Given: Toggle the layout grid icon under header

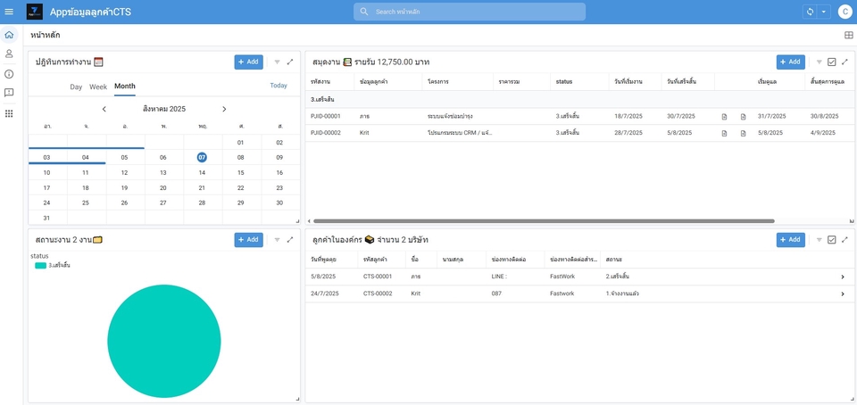Looking at the screenshot, I should (848, 35).
